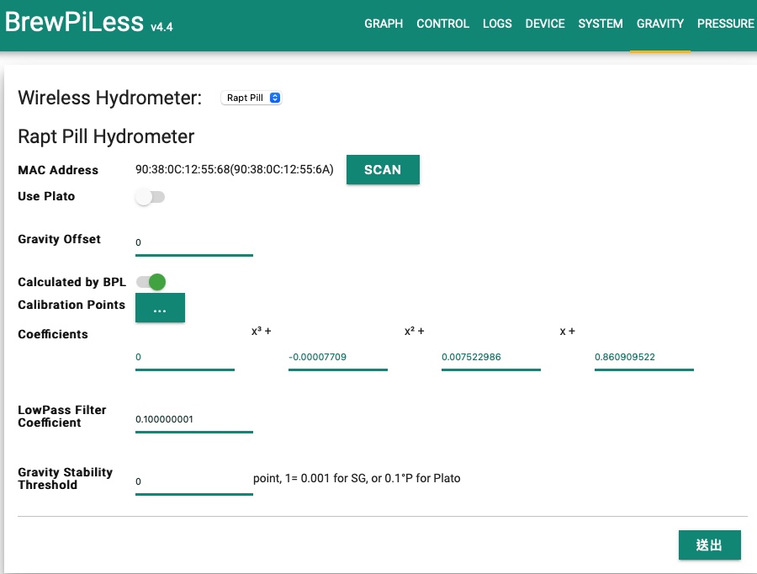Open the Calibration Points dialog button
This screenshot has height=574, width=757.
tap(160, 307)
